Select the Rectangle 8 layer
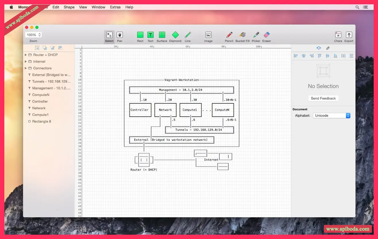The height and width of the screenshot is (239, 378). coord(41,122)
